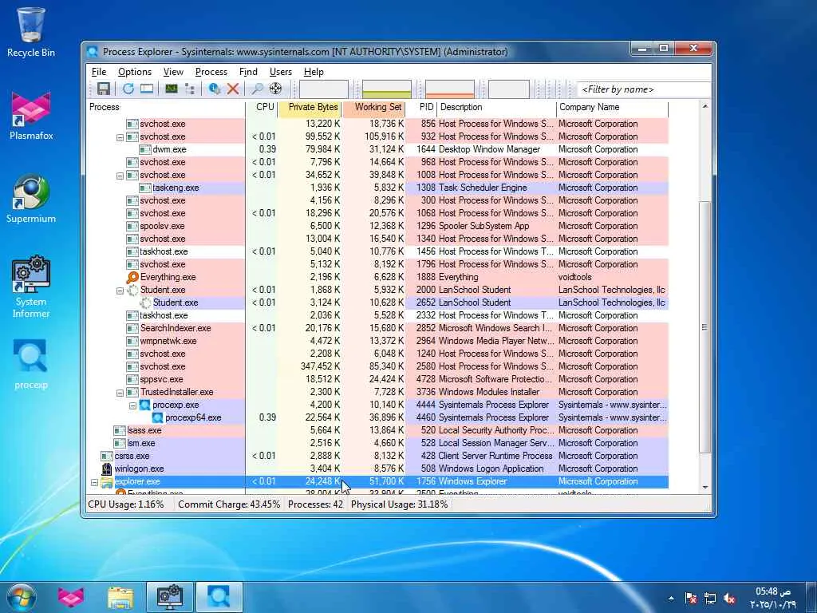
Task: Open the View menu
Action: 173,72
